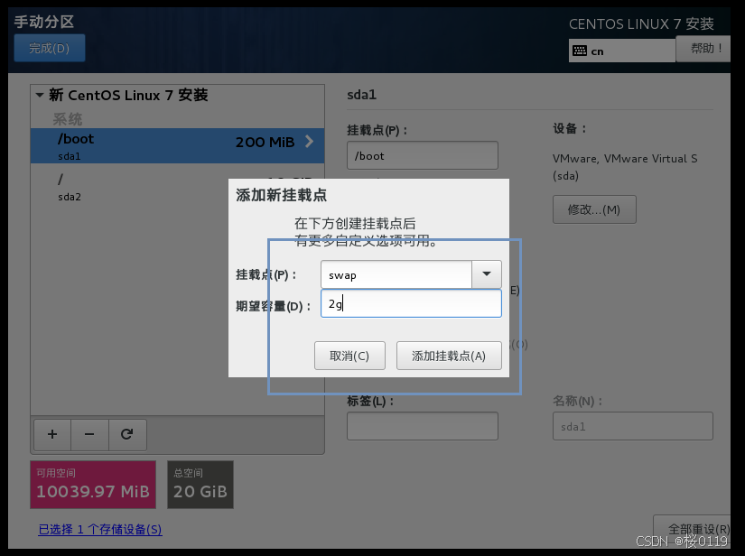745x556 pixels.
Task: Click the 手动分区 page title
Action: (43, 22)
